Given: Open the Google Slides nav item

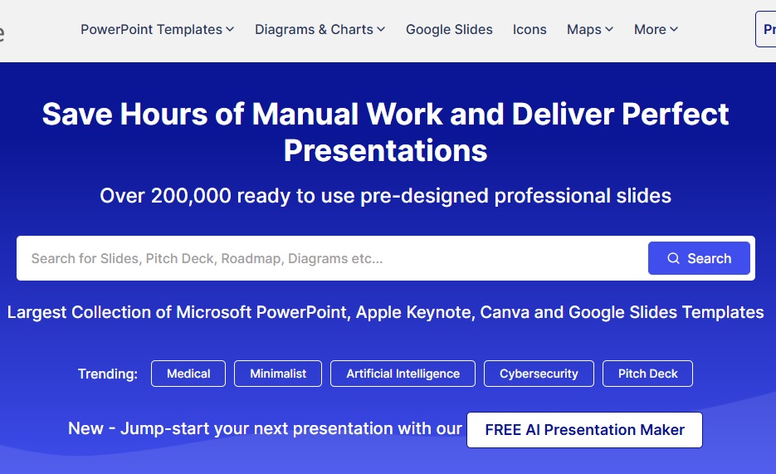Looking at the screenshot, I should click(x=449, y=30).
